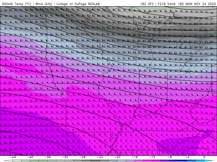Click the "Wind (kts)" header label

(44, 4)
